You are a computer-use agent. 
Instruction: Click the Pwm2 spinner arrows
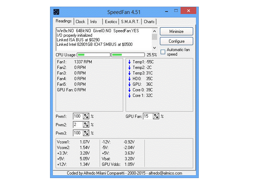[x=86, y=125]
